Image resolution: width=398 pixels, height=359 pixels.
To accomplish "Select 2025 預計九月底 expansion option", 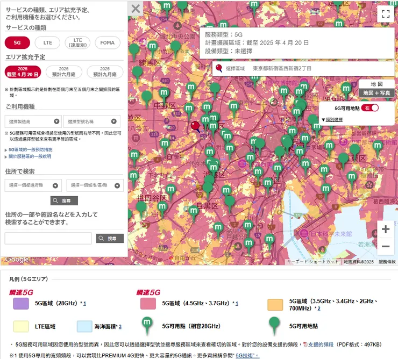I will [x=105, y=72].
